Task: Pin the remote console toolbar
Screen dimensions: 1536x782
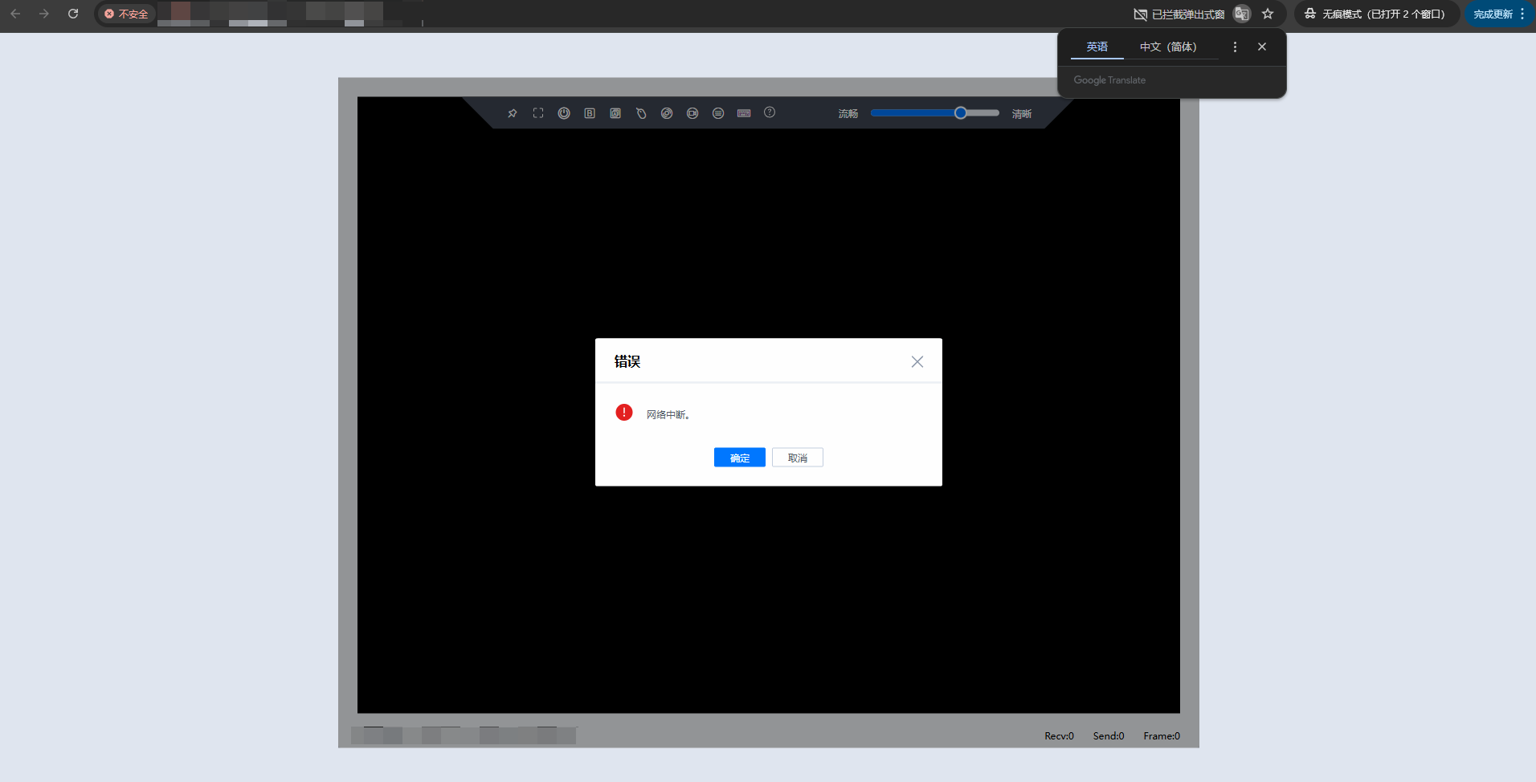Action: (x=513, y=113)
